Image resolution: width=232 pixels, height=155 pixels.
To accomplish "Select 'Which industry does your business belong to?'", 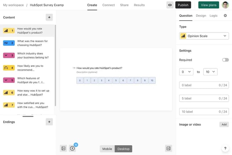I will 33,55.
